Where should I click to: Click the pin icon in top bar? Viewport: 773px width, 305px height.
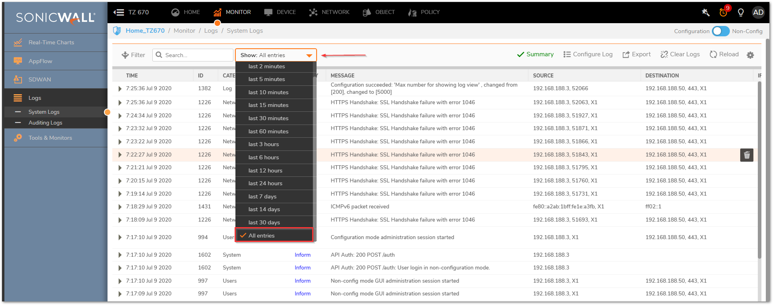pyautogui.click(x=705, y=12)
